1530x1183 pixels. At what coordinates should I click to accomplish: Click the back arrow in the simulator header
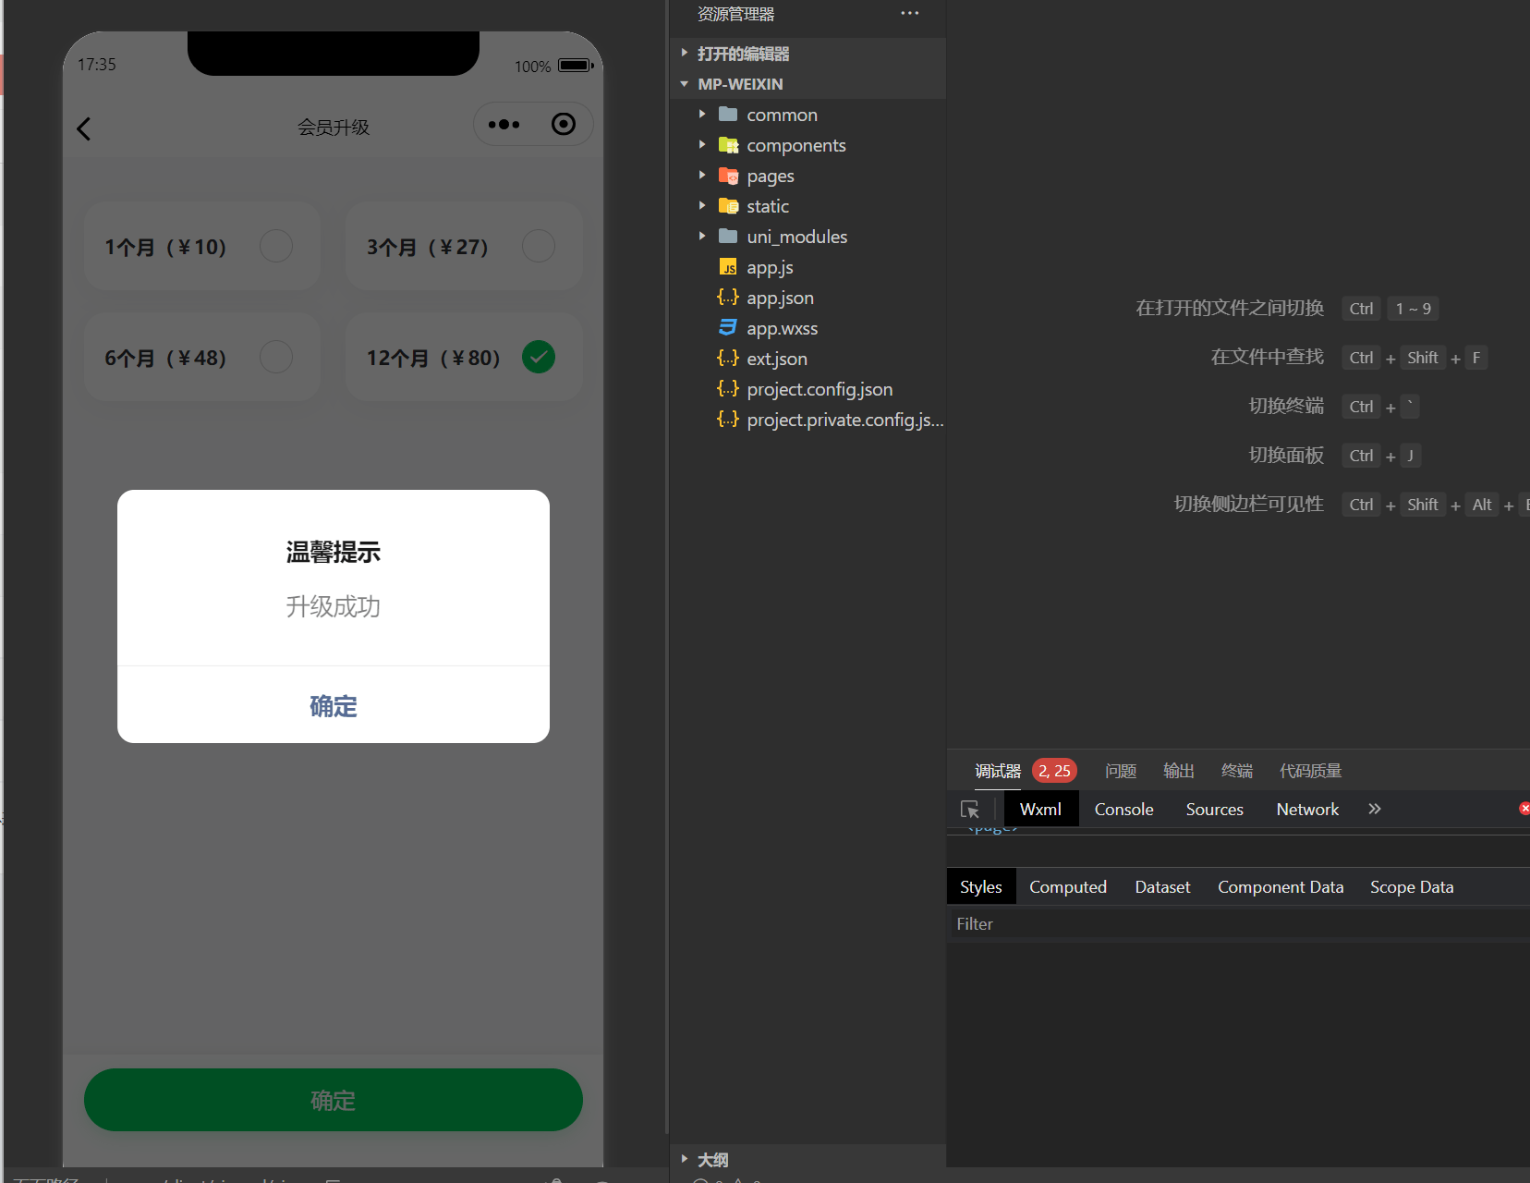(84, 128)
